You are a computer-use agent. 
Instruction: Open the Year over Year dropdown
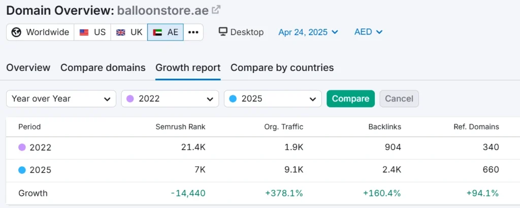tap(61, 99)
